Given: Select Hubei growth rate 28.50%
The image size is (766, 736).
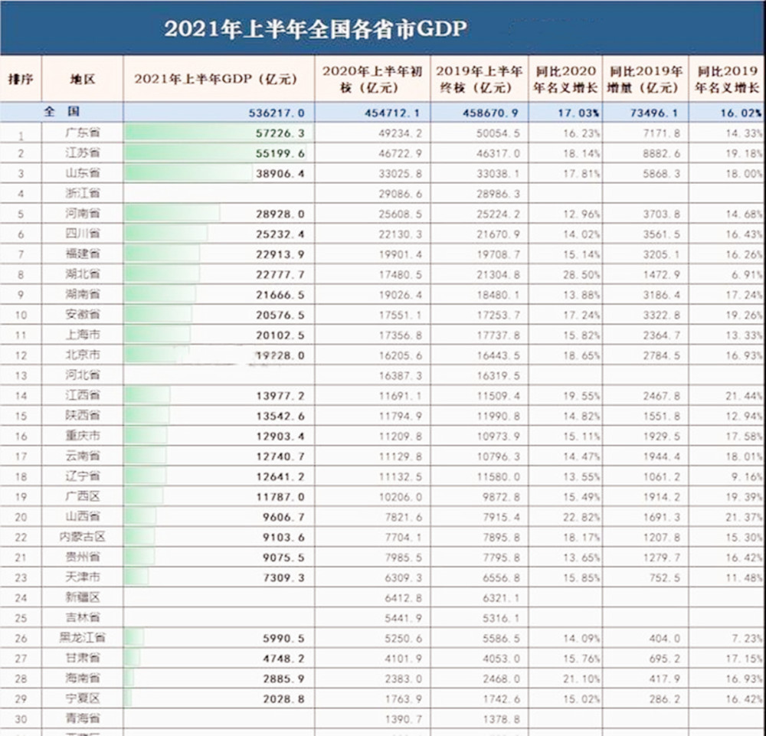Looking at the screenshot, I should pos(581,274).
